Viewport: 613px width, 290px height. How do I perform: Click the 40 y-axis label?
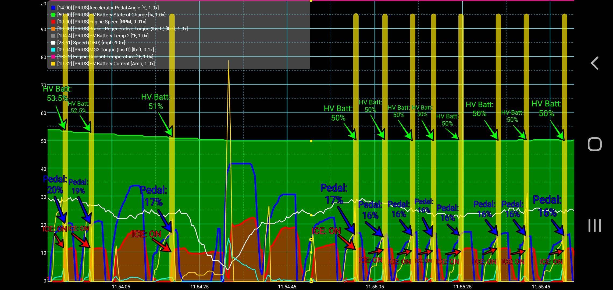click(44, 169)
